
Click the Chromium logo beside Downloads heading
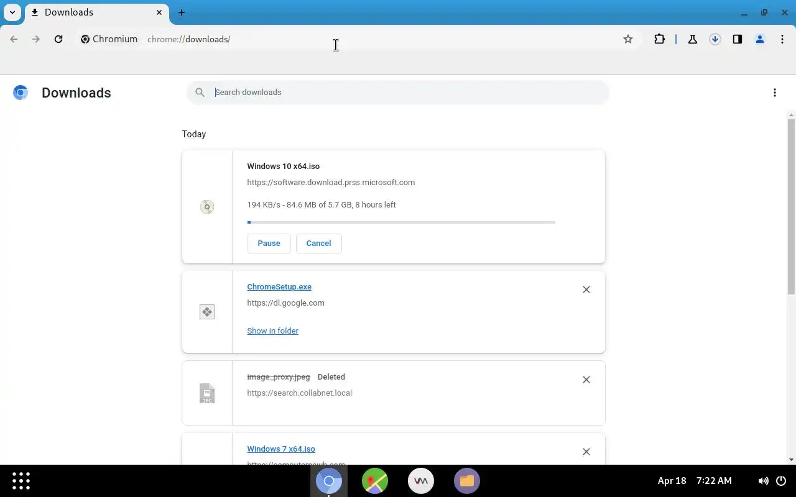[21, 93]
